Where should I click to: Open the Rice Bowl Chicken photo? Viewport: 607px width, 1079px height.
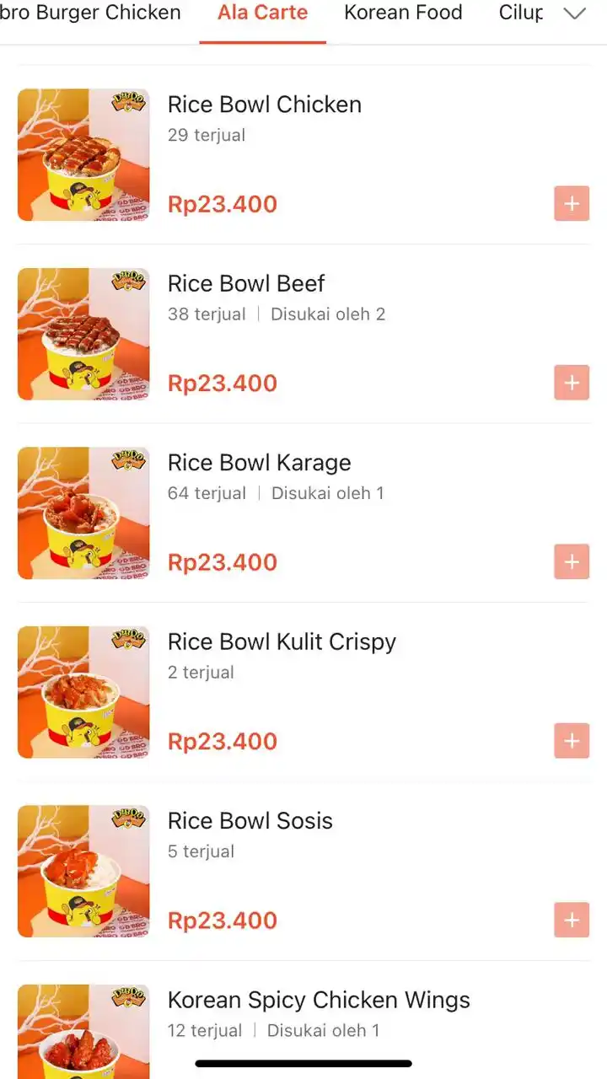[x=83, y=155]
